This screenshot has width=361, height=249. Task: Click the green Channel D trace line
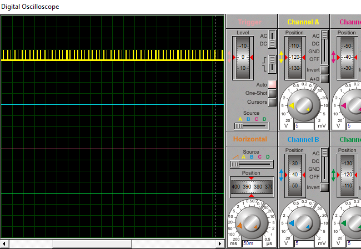pos(112,193)
